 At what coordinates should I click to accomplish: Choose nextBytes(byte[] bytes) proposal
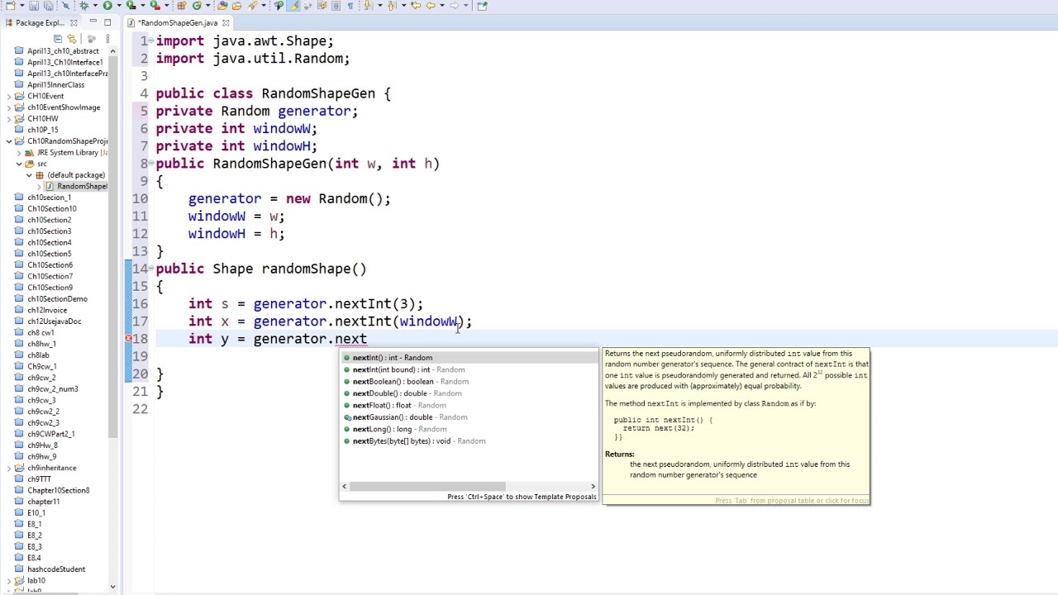tap(469, 441)
